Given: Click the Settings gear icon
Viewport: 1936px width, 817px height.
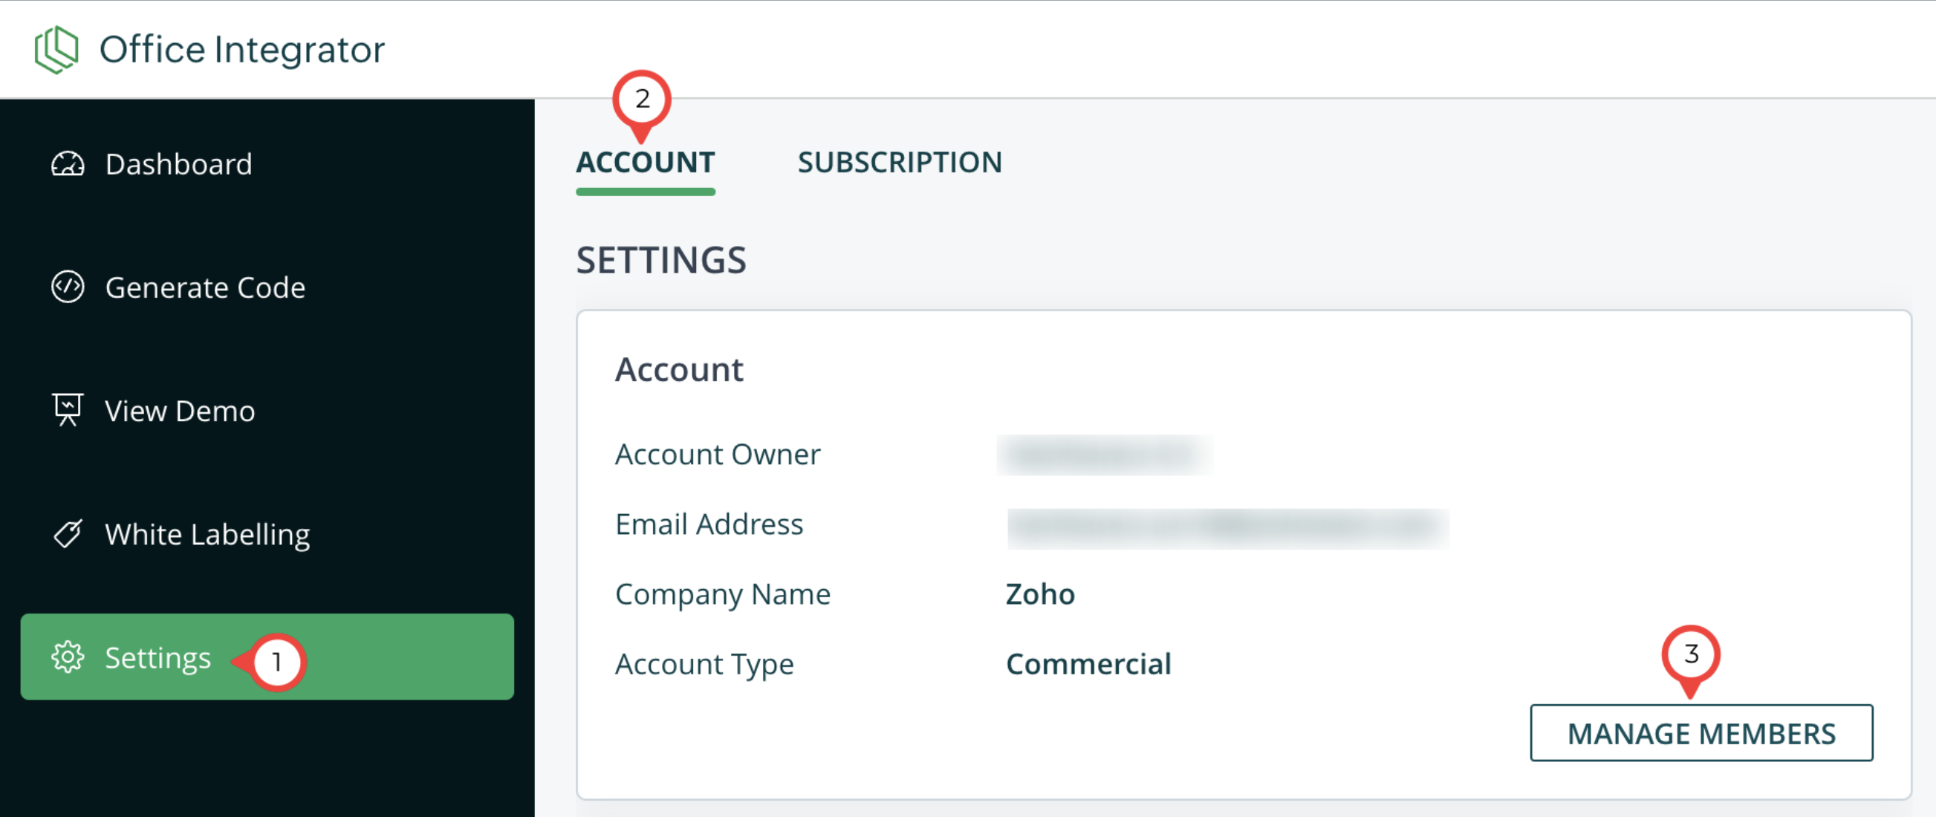Looking at the screenshot, I should coord(68,657).
